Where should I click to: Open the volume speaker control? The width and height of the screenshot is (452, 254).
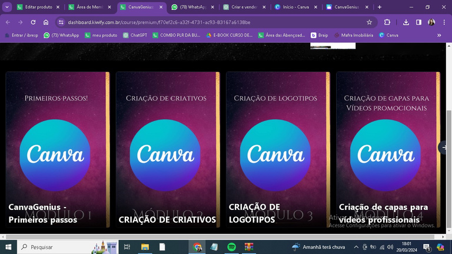pyautogui.click(x=390, y=247)
